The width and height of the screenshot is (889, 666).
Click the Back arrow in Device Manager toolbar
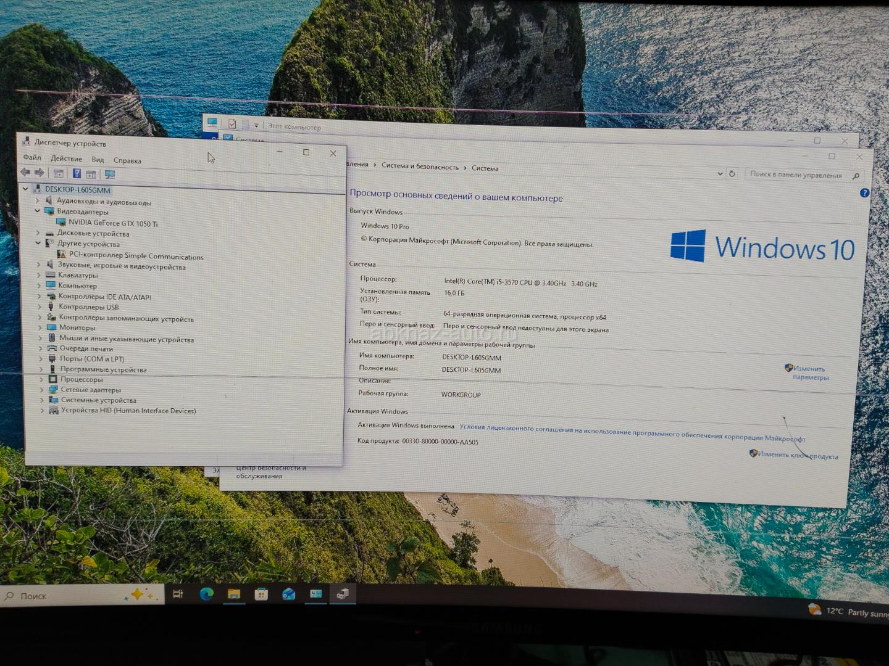click(x=25, y=173)
